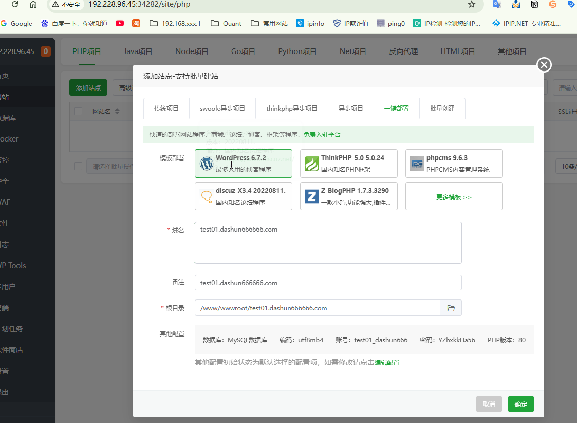The width and height of the screenshot is (577, 423).
Task: Open the 10条/页 page size dropdown
Action: click(x=566, y=167)
